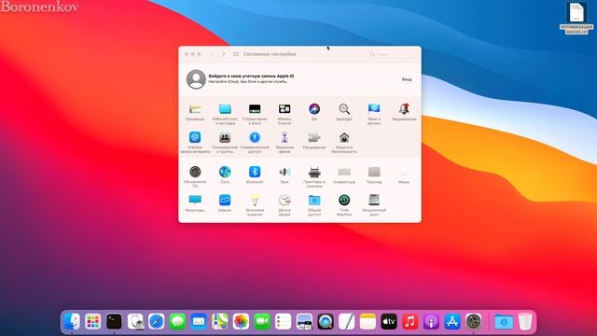This screenshot has width=597, height=336.
Task: Open Уведомления (Notifications) bell icon
Action: [404, 109]
